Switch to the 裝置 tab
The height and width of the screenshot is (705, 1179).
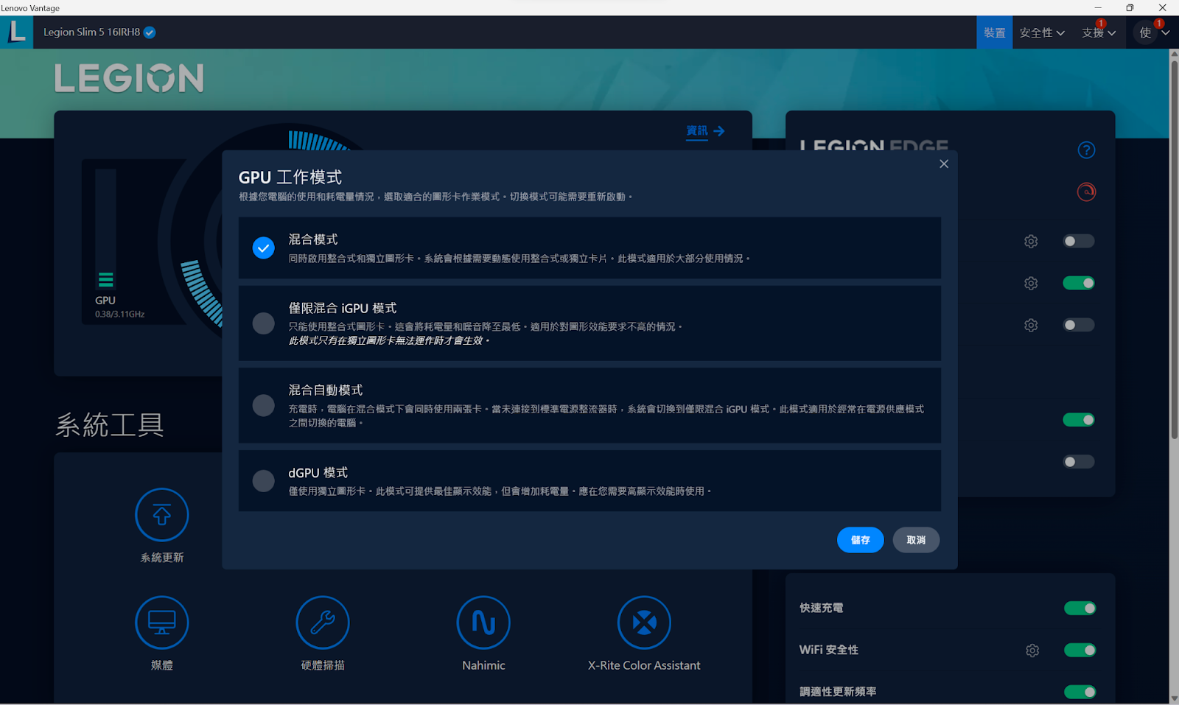[x=995, y=32]
